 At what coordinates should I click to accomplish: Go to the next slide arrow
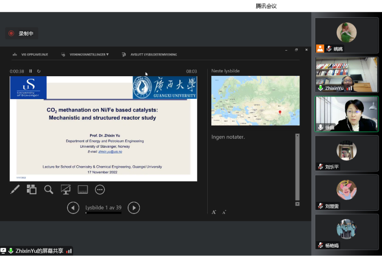[x=134, y=208]
